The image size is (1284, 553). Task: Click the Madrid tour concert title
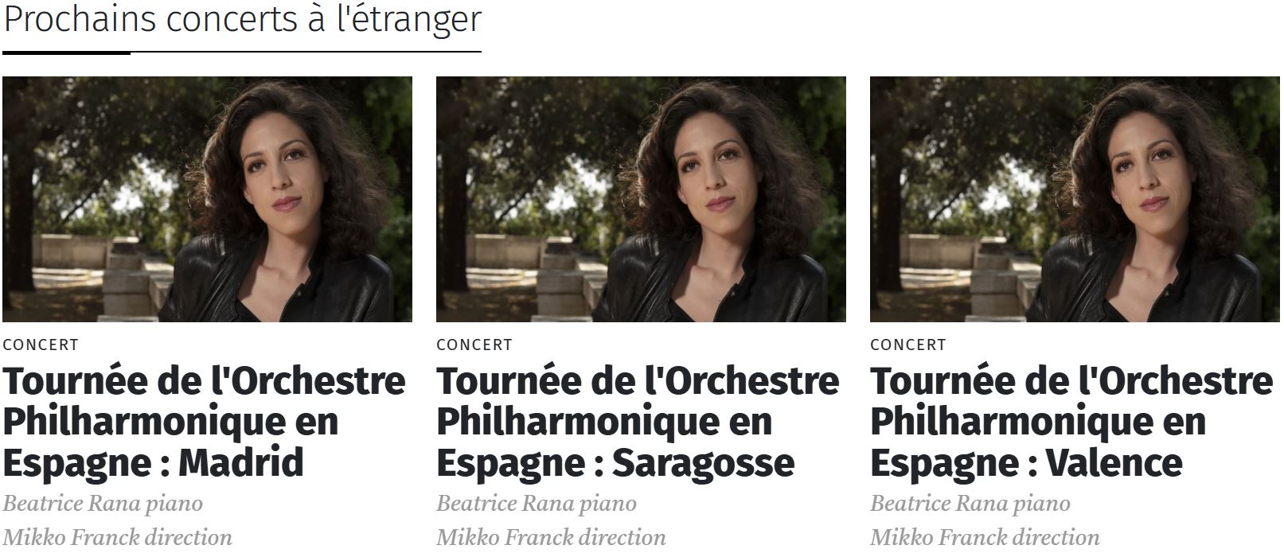tap(204, 422)
